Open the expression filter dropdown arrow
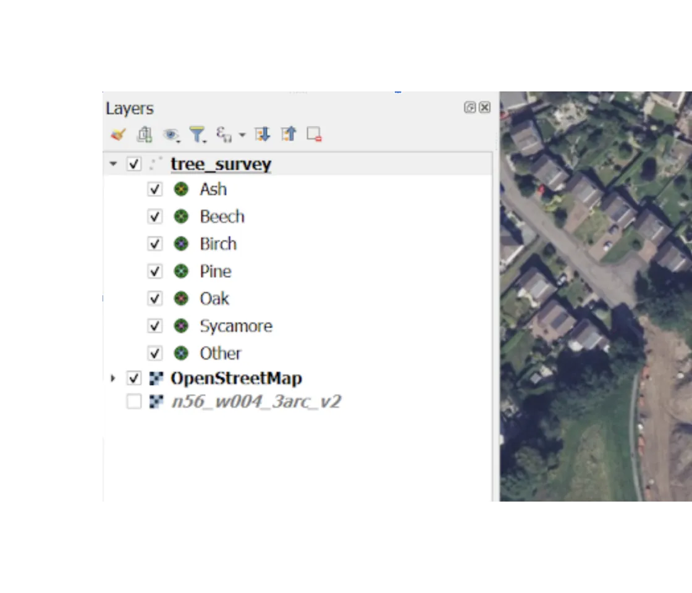Screen dimensions: 692x593 tap(242, 134)
